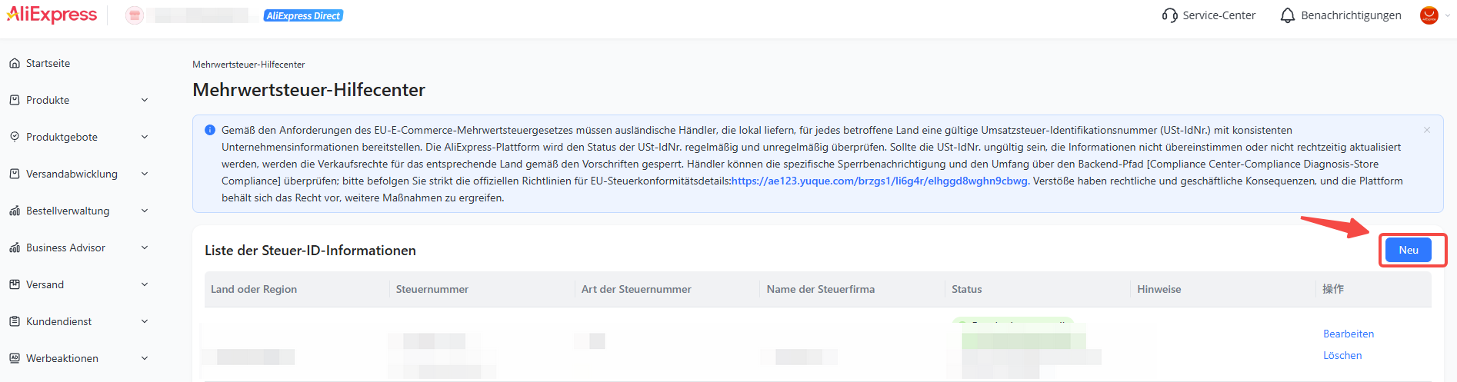This screenshot has width=1457, height=382.
Task: Click the Business Advisor chart icon
Action: pos(15,247)
